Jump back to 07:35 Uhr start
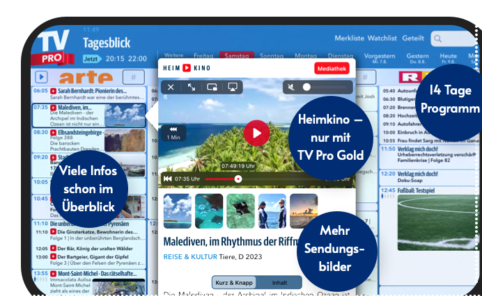Viewport: 482px width, 296px height. (x=168, y=179)
